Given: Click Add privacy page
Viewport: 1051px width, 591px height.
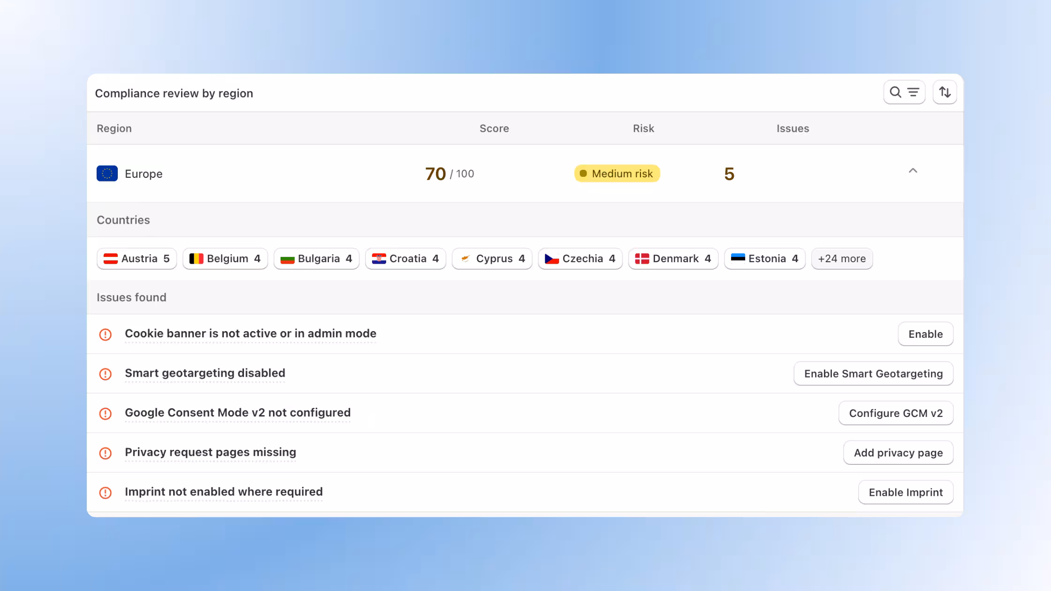Looking at the screenshot, I should (898, 453).
